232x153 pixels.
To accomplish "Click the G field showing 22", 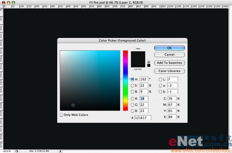I will [144, 105].
